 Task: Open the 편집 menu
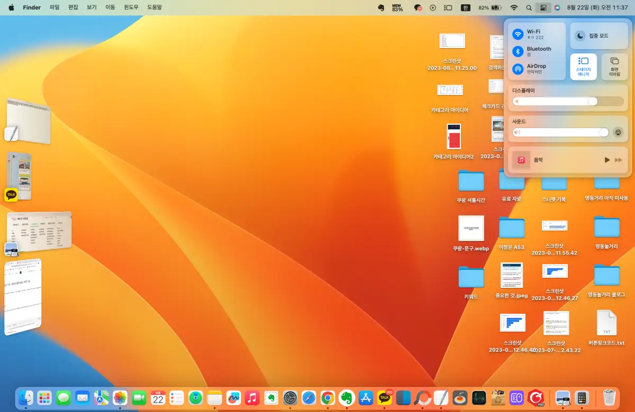(73, 8)
